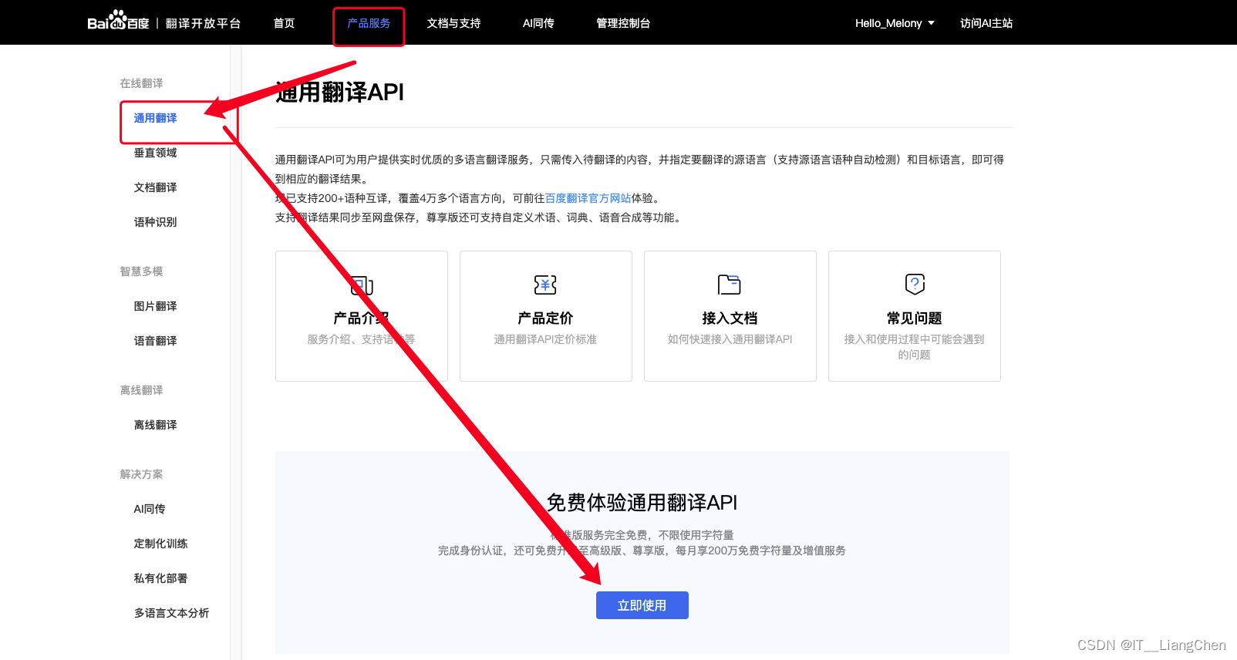Image resolution: width=1237 pixels, height=660 pixels.
Task: Click the 接入文档 folder icon
Action: [729, 285]
